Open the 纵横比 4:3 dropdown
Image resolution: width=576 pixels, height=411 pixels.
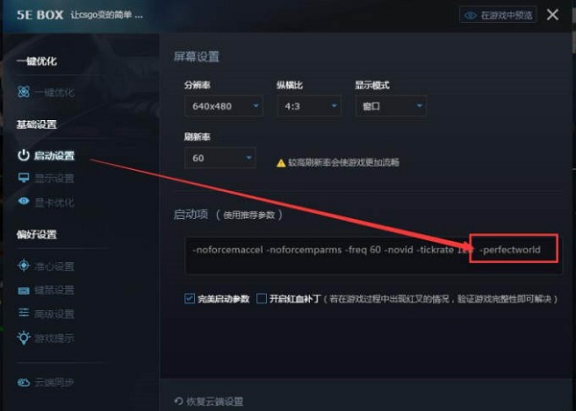click(x=308, y=107)
